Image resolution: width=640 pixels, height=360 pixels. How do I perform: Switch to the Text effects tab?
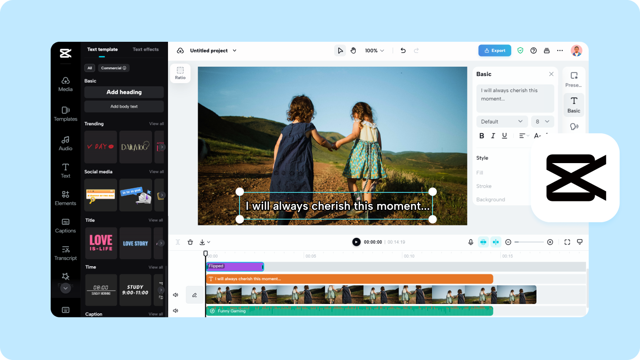[x=145, y=49]
